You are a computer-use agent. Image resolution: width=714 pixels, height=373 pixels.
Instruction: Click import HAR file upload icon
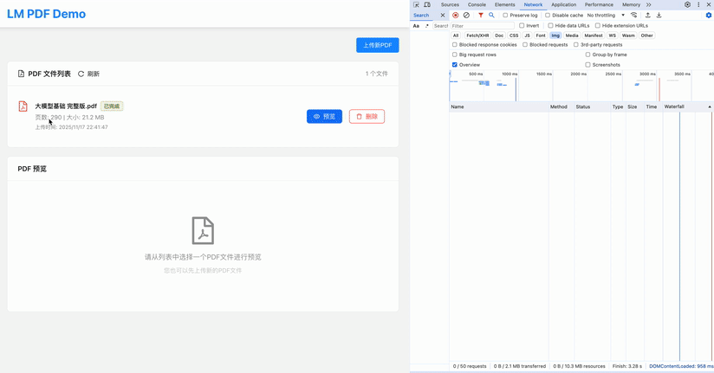(647, 15)
